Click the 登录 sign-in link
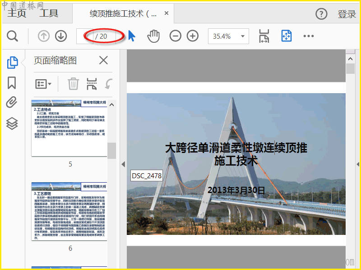361x270 pixels. (x=347, y=14)
